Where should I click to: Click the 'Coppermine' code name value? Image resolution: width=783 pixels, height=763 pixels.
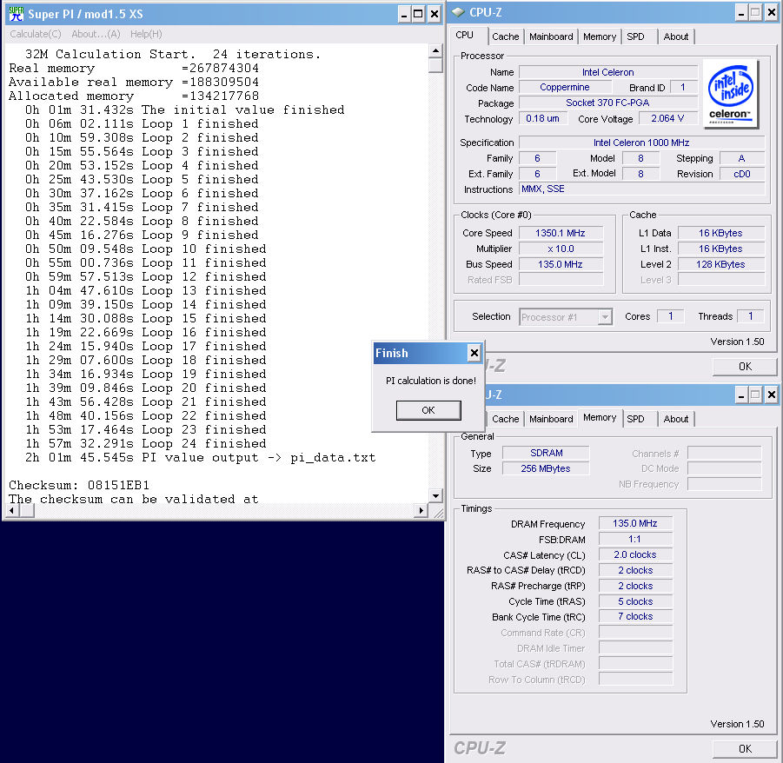point(565,88)
